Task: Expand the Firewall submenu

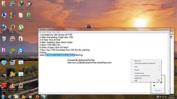Action: click(x=146, y=70)
